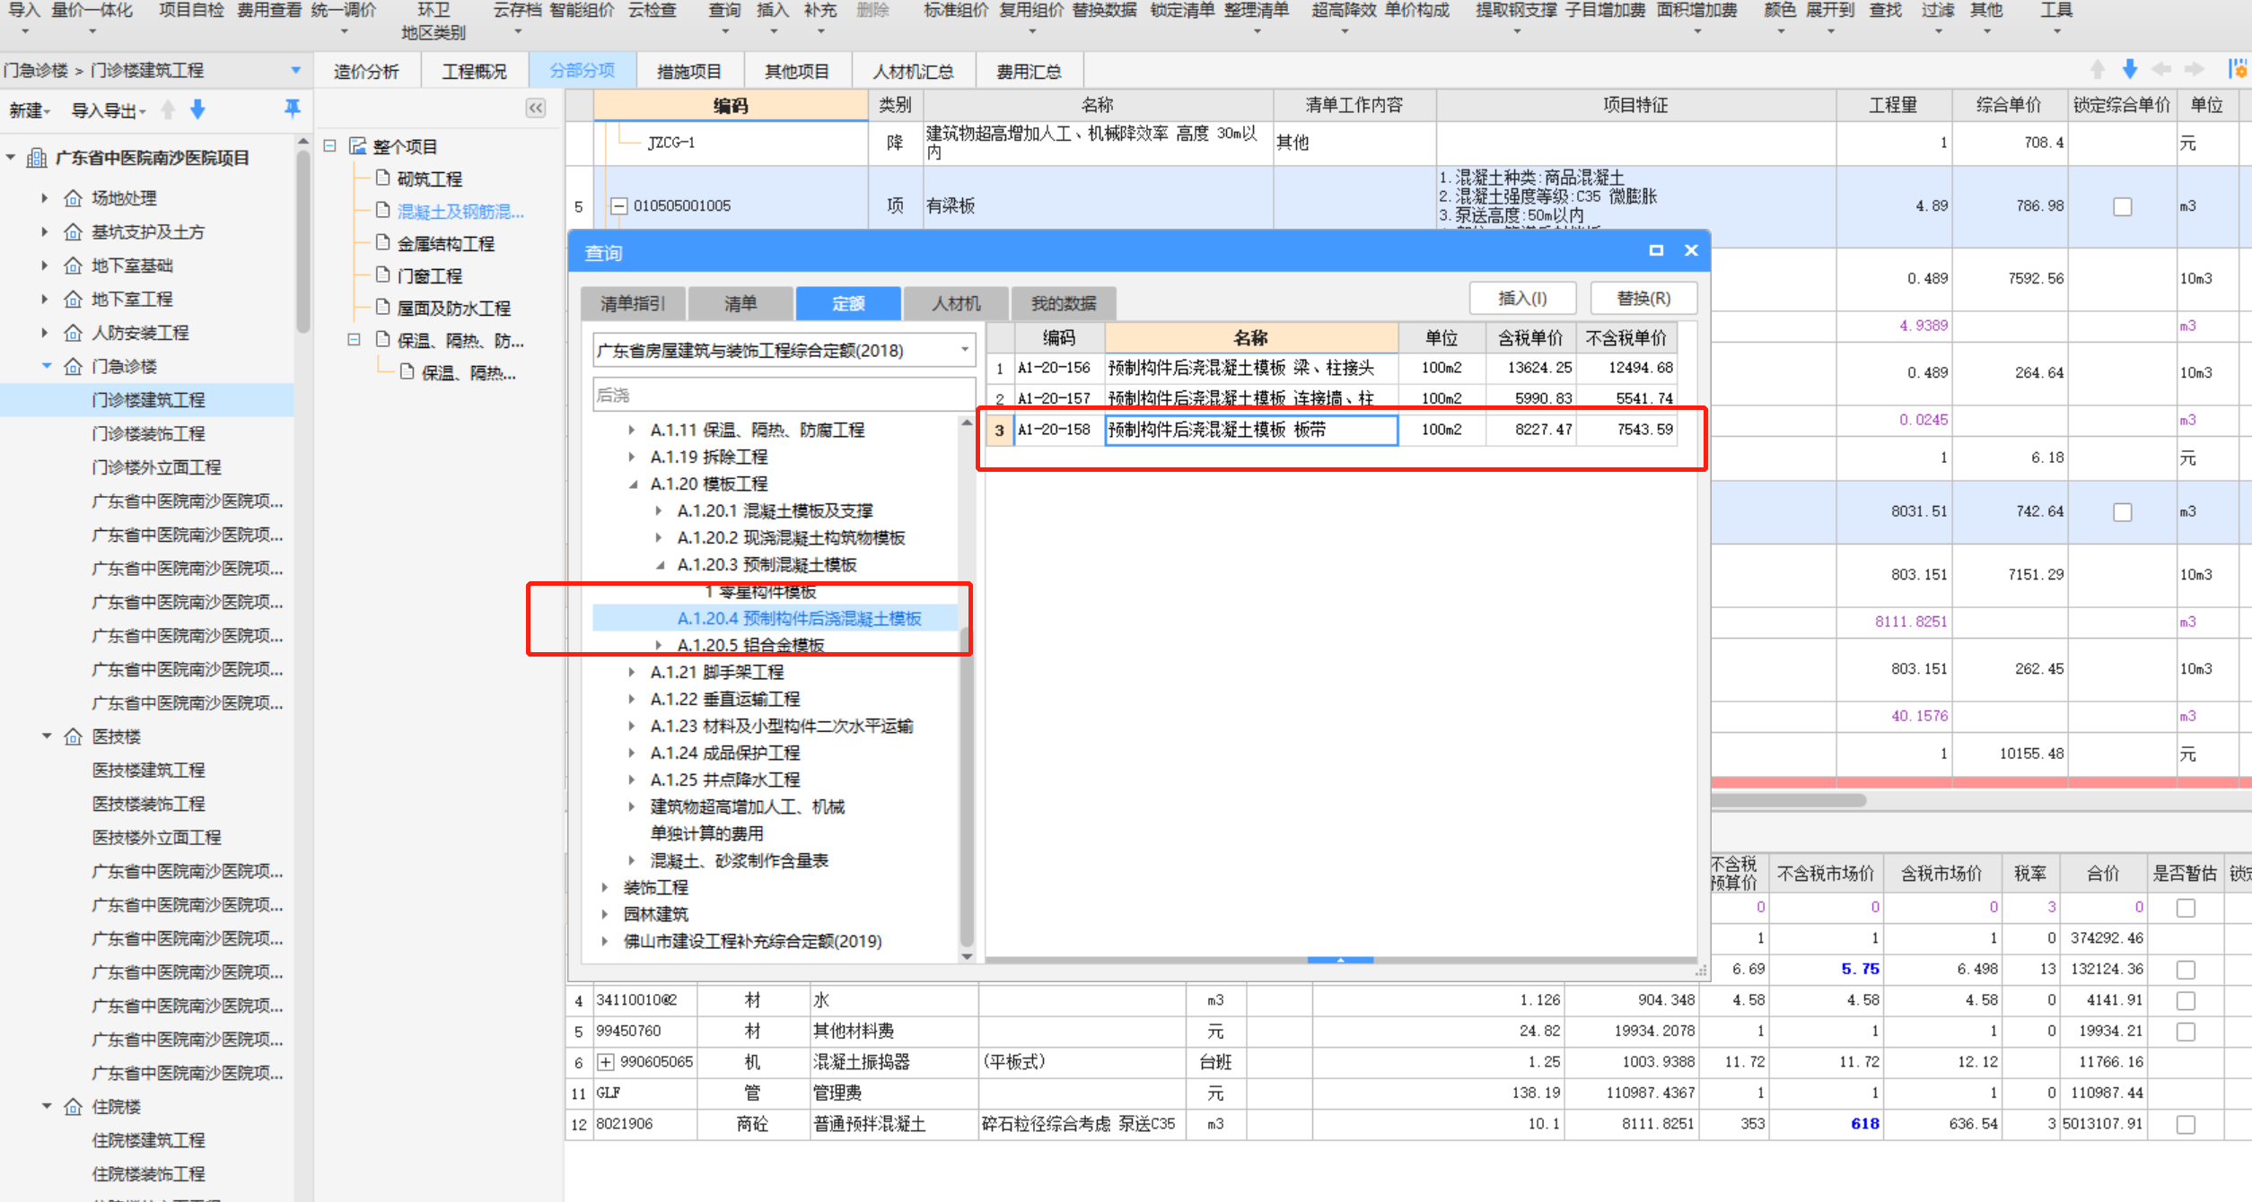Expand A.1.21 脚手架工程 in quota tree
2252x1202 pixels.
point(631,672)
